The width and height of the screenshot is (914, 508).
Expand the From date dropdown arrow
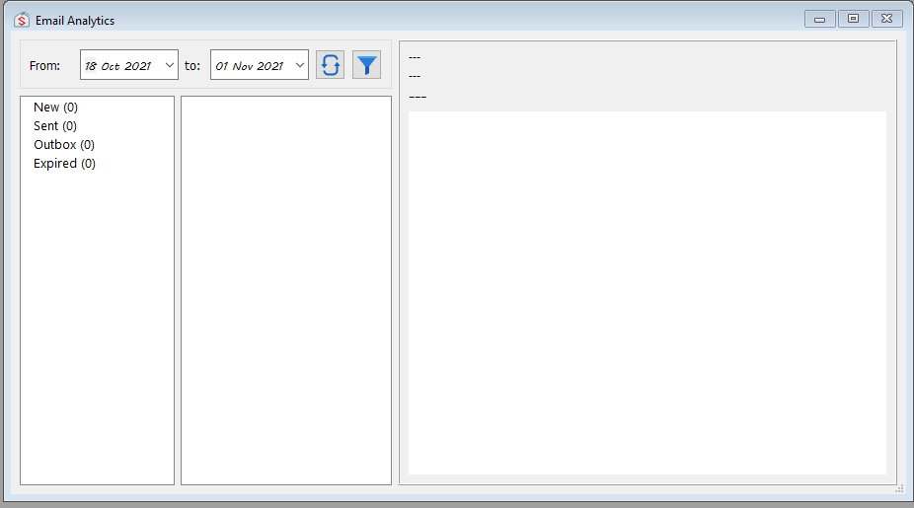tap(169, 65)
